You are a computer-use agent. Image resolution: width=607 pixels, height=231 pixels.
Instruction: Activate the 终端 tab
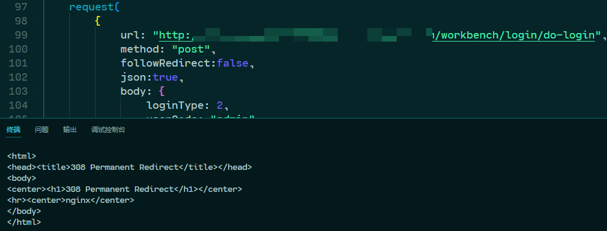[13, 130]
